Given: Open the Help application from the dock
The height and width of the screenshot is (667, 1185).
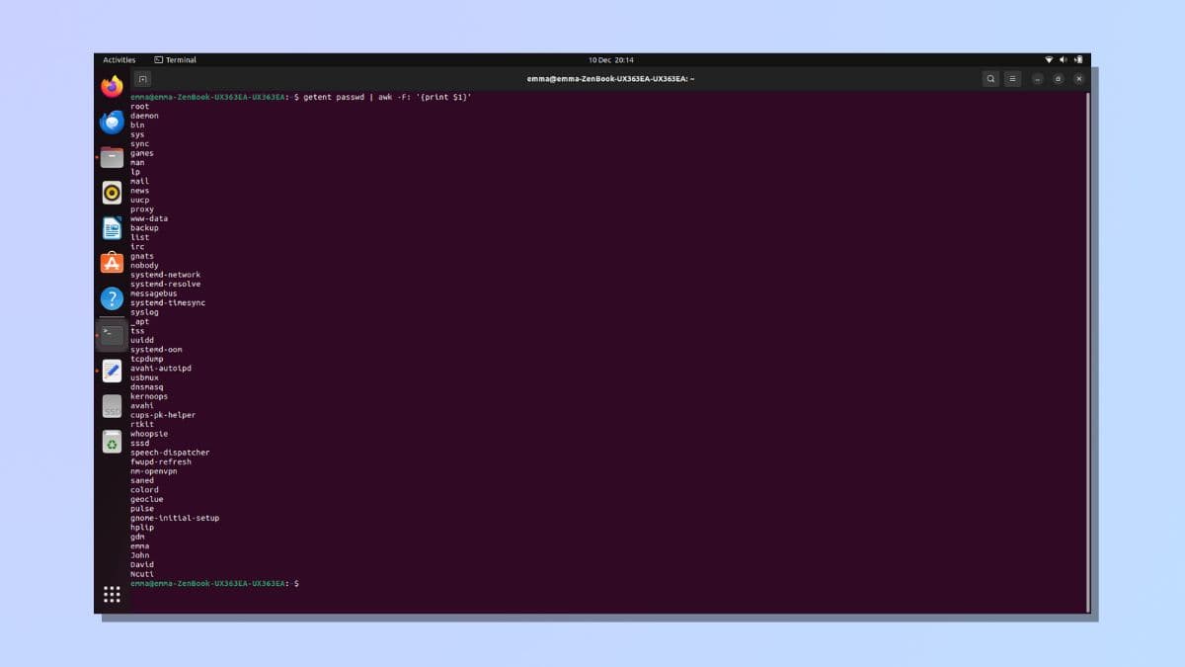Looking at the screenshot, I should (111, 298).
